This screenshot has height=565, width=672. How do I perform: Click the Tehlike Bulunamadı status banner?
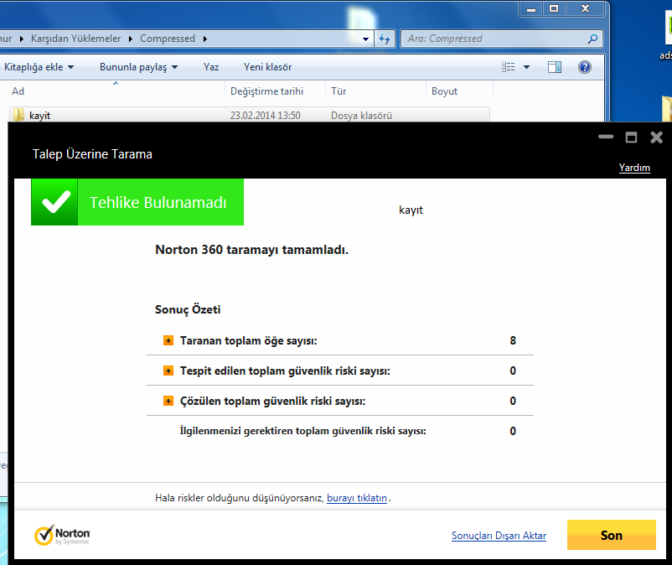pyautogui.click(x=137, y=202)
